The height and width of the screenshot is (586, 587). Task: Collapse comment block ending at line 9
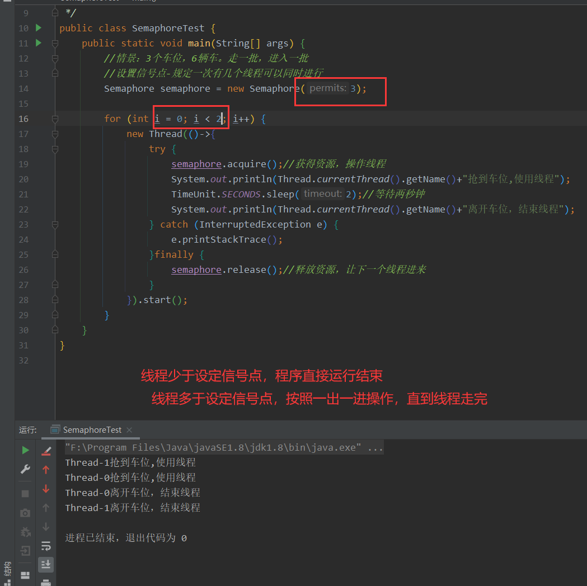[55, 13]
